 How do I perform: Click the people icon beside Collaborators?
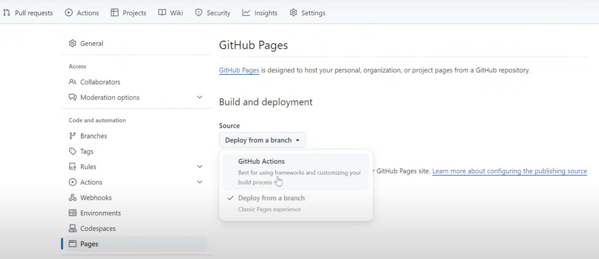pyautogui.click(x=73, y=82)
